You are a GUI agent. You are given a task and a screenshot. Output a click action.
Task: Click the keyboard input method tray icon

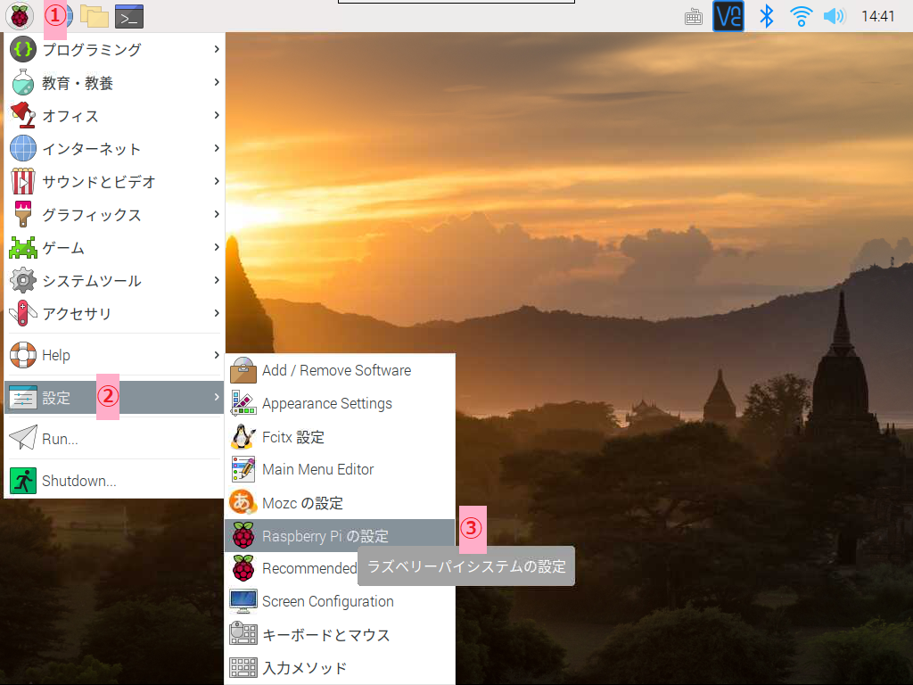coord(693,16)
